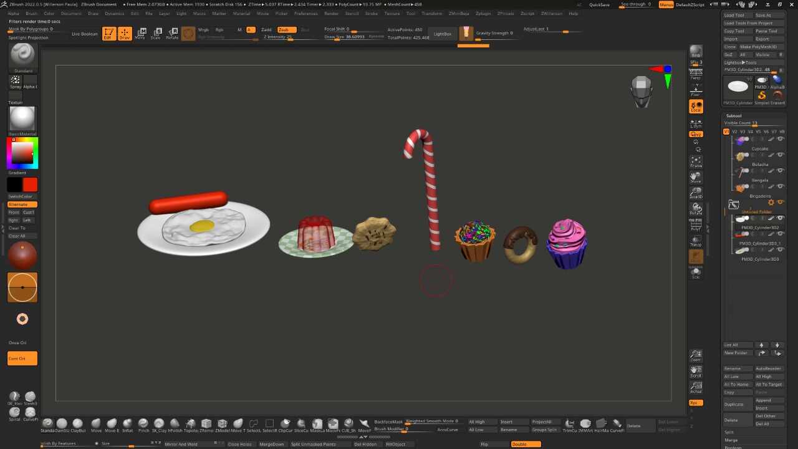The image size is (798, 449).
Task: Click the LightBox button
Action: click(x=443, y=34)
